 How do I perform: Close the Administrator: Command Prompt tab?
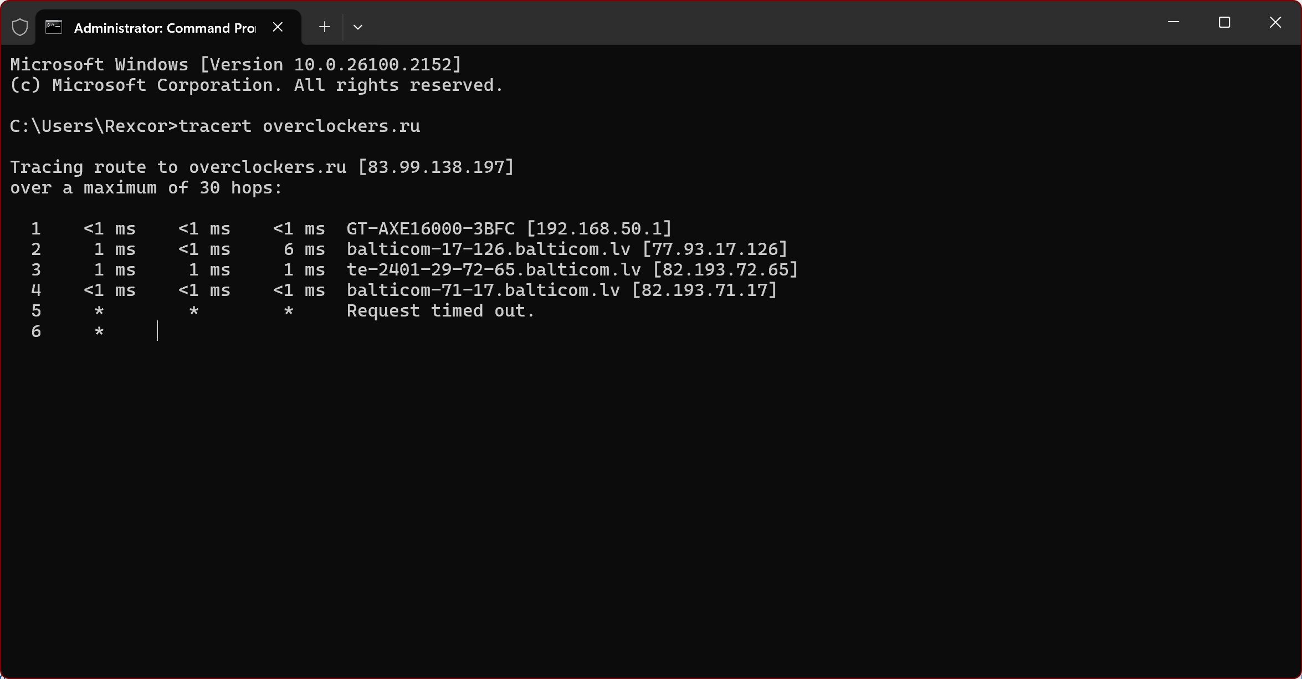[x=278, y=27]
